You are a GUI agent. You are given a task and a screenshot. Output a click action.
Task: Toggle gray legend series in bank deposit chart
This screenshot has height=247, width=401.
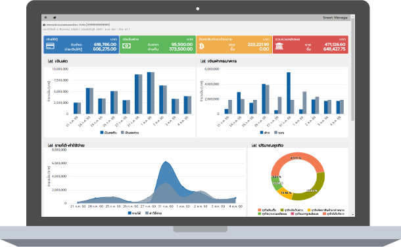279,133
